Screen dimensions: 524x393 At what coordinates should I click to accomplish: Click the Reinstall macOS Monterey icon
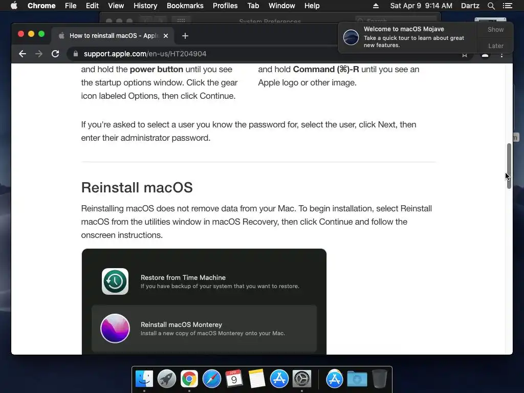pyautogui.click(x=115, y=329)
